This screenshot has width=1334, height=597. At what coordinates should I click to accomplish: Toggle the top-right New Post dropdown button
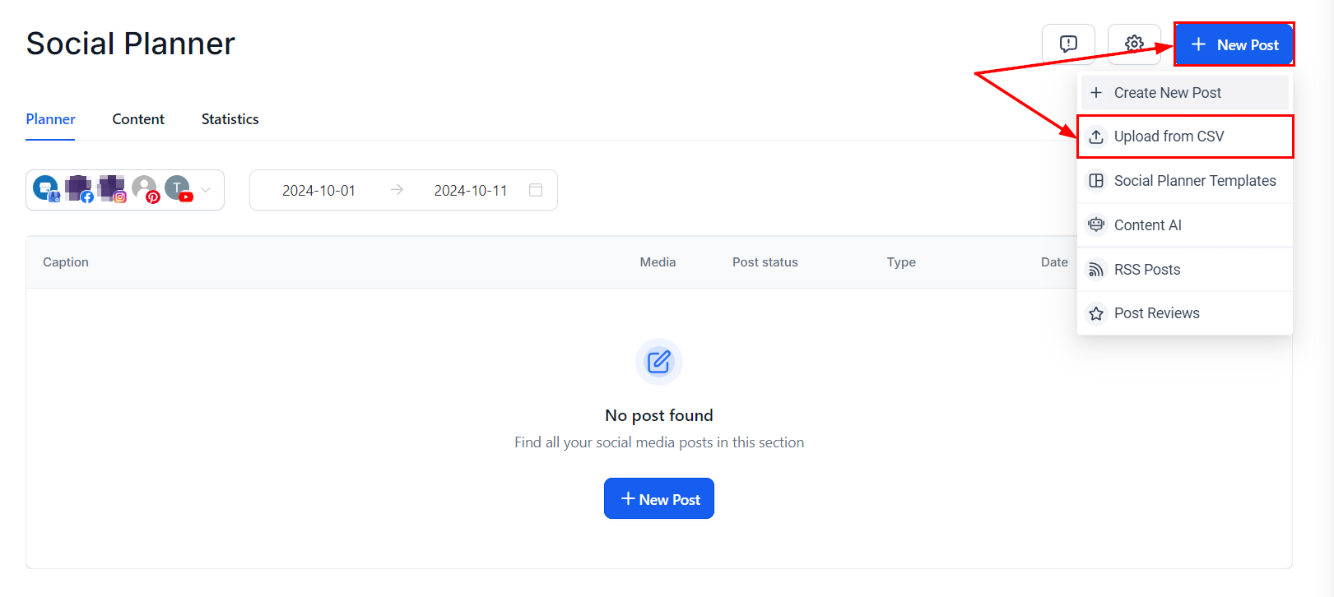pyautogui.click(x=1234, y=44)
